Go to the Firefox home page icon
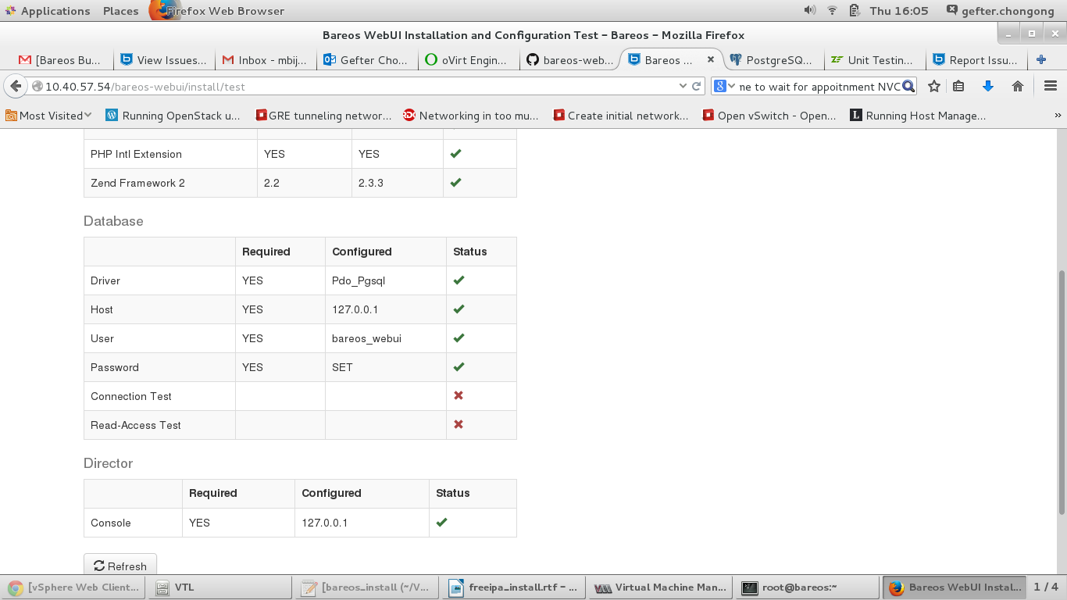 tap(1017, 87)
